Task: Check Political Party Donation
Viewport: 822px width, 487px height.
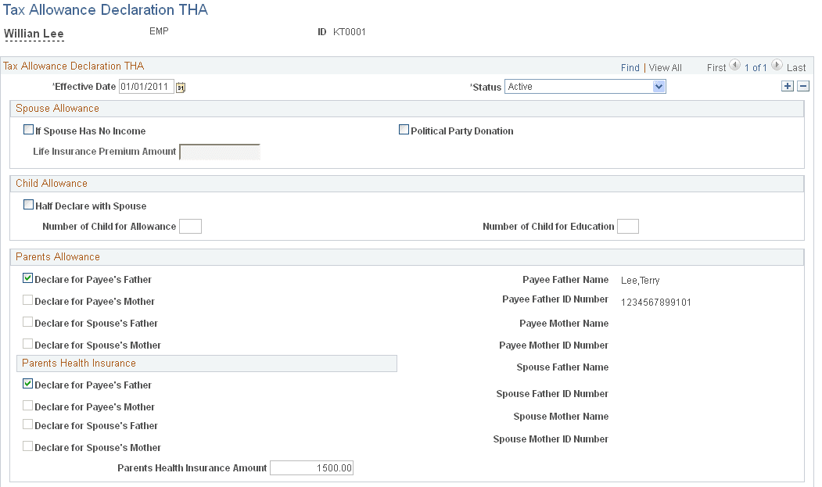Action: [x=404, y=129]
